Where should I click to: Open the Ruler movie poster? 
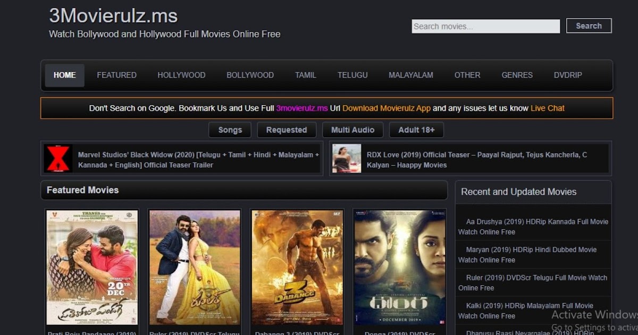tap(195, 267)
